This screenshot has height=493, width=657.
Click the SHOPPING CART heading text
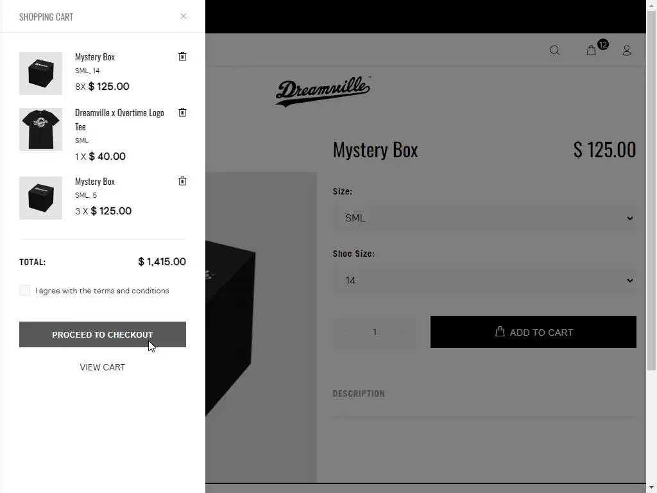46,17
